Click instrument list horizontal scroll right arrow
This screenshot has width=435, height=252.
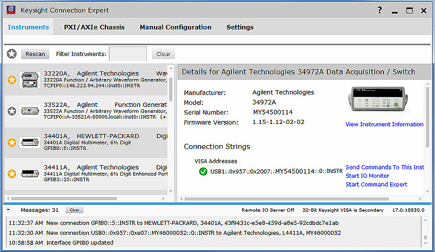pyautogui.click(x=163, y=198)
